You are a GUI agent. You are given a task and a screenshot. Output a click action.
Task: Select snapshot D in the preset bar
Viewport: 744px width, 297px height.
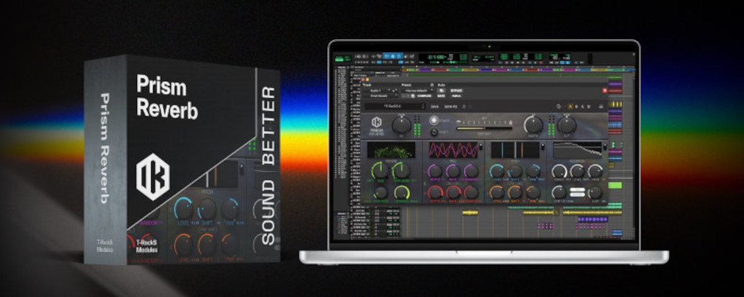pos(589,106)
